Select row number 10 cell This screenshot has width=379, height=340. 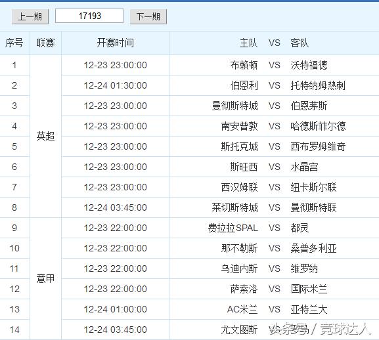click(x=14, y=248)
